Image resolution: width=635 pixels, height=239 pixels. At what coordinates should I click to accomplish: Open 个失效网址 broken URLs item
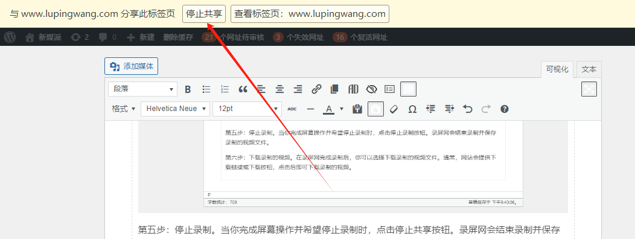pos(298,37)
